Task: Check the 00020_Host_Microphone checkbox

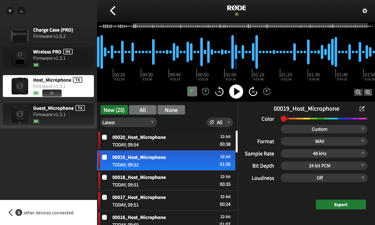Action: [x=105, y=137]
